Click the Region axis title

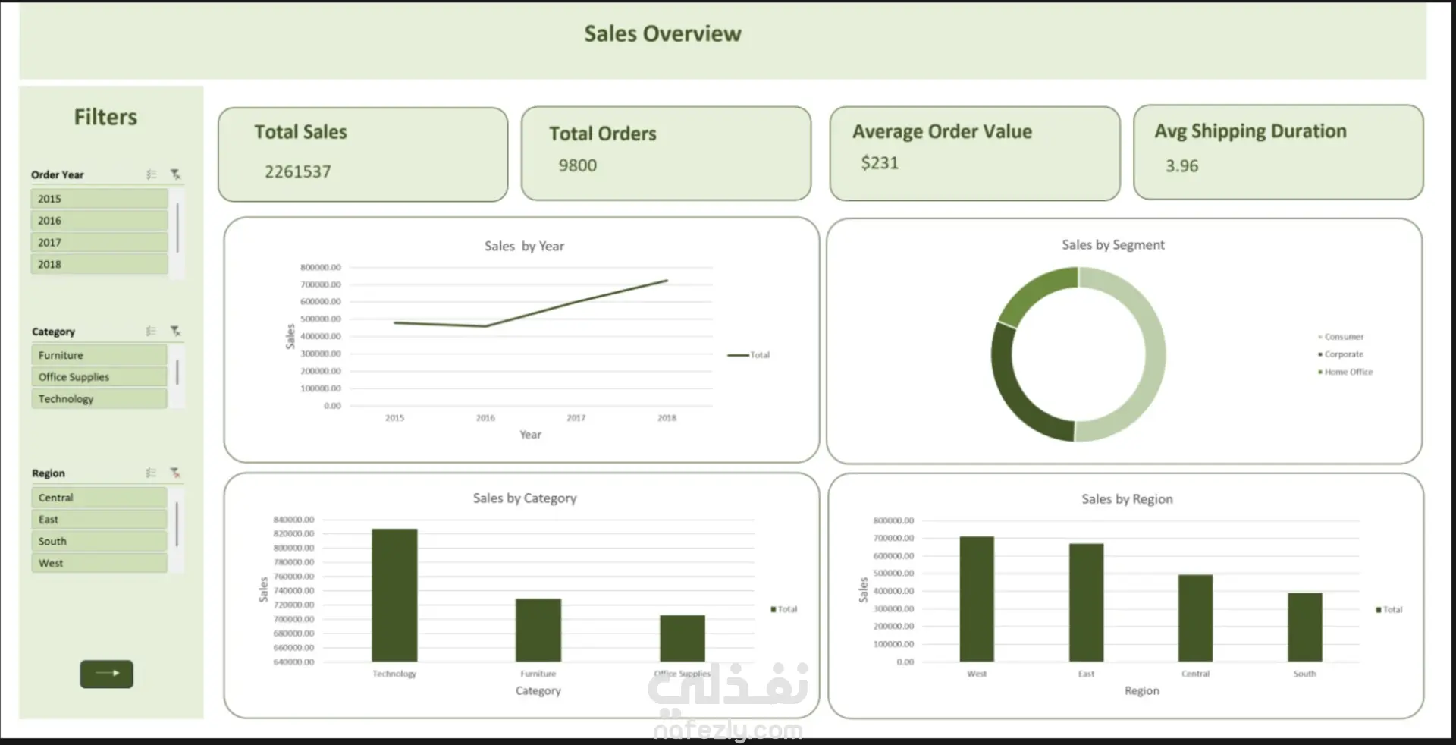click(1142, 691)
